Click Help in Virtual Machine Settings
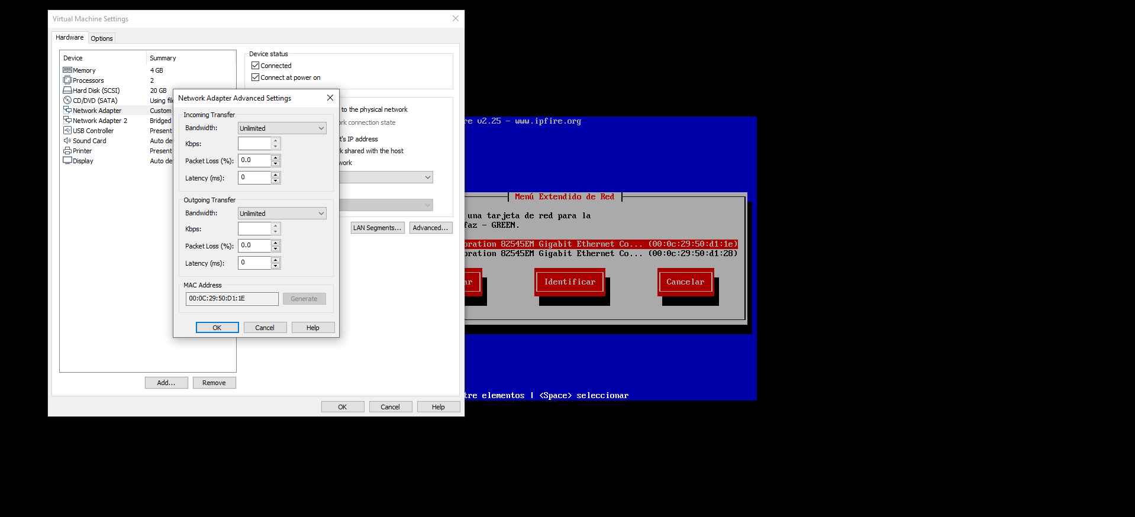This screenshot has height=517, width=1135. click(x=438, y=407)
